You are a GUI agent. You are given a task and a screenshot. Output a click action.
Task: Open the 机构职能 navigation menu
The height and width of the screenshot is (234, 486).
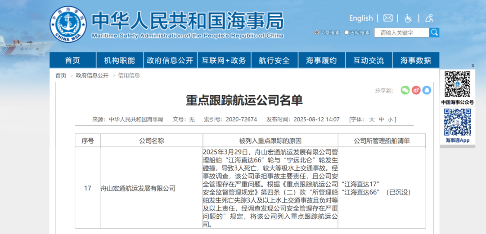coord(119,60)
